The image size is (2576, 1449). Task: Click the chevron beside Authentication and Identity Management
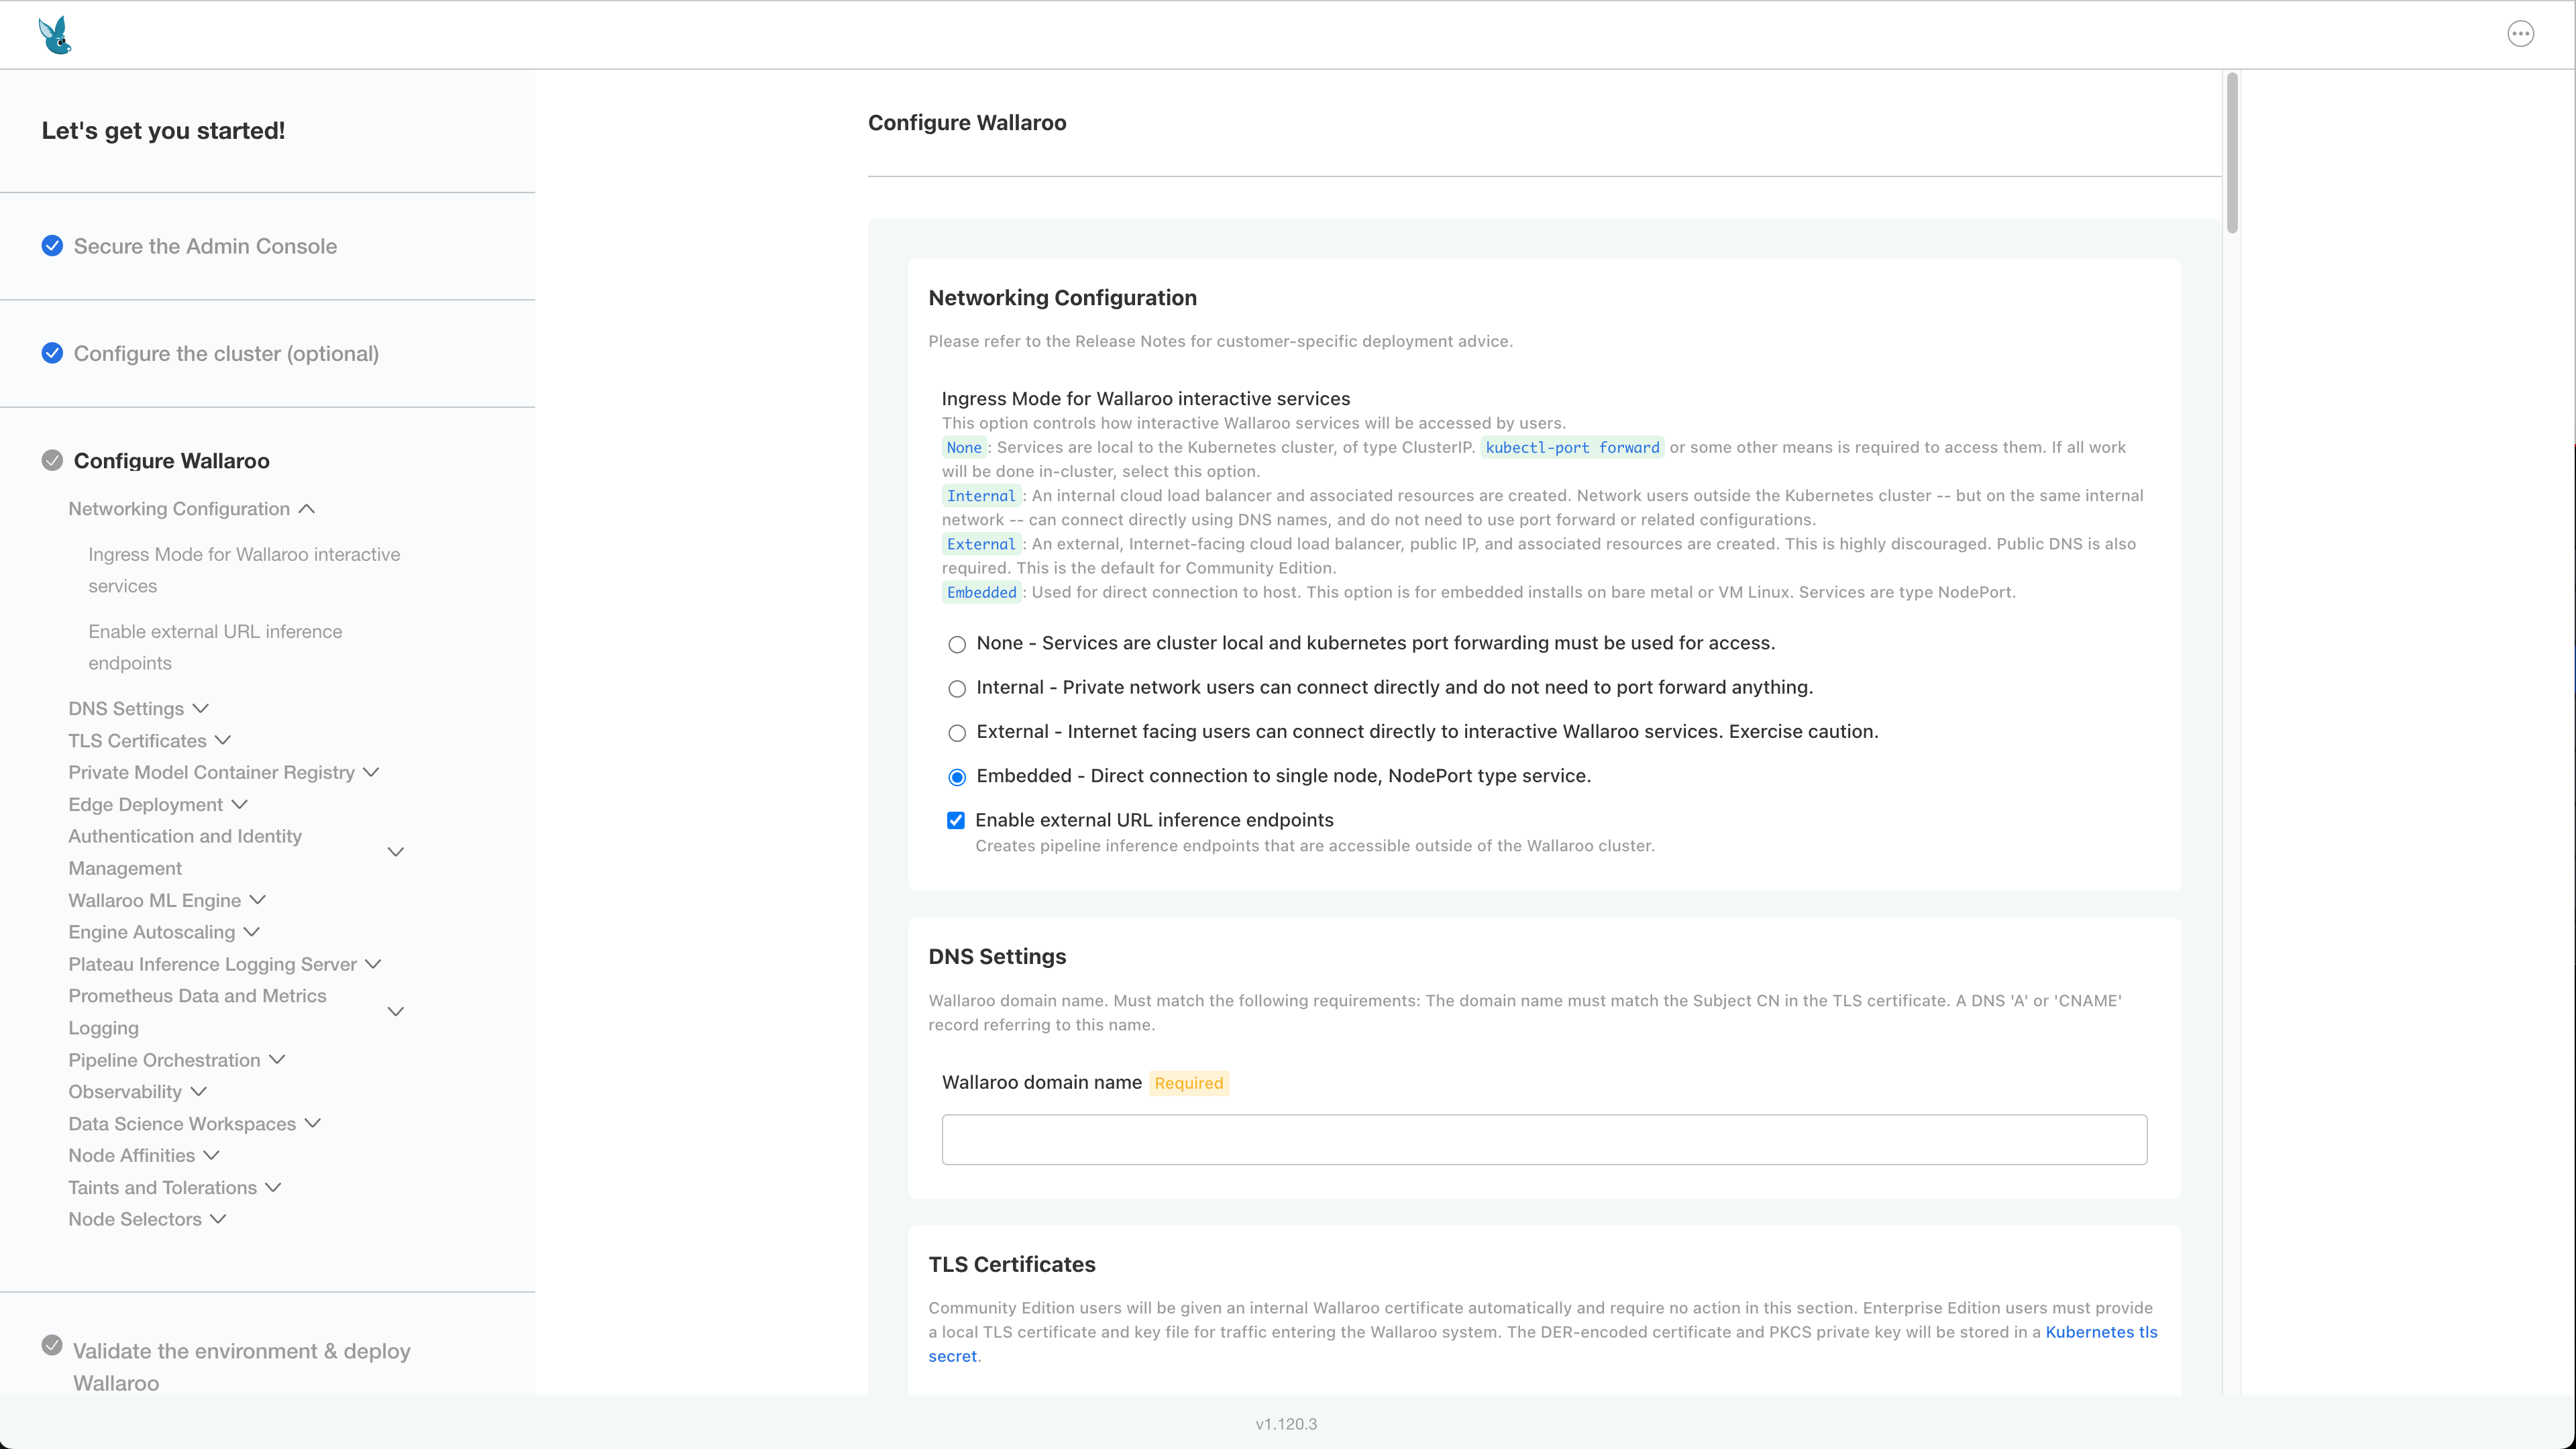396,852
